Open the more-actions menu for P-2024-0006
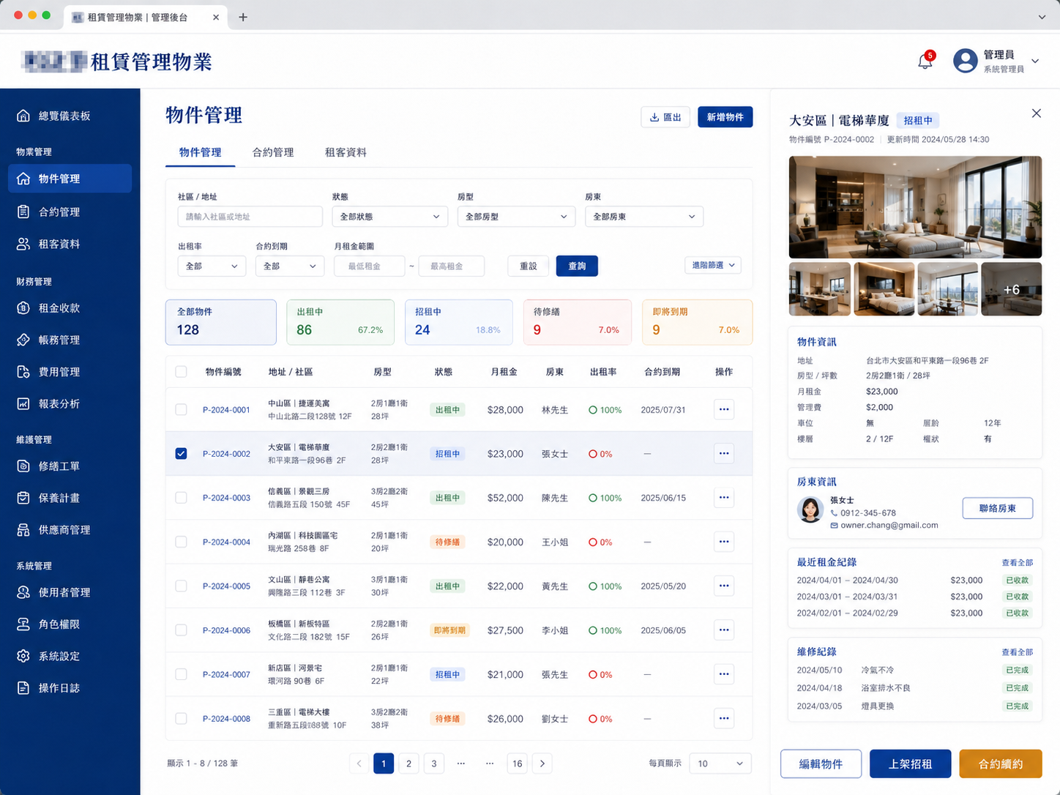The height and width of the screenshot is (795, 1060). pyautogui.click(x=724, y=630)
